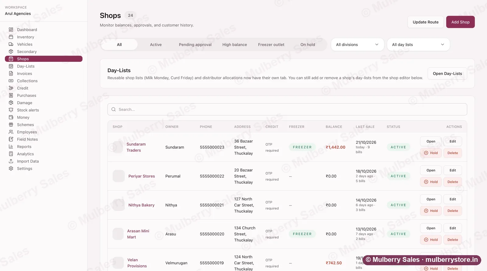The image size is (487, 271).
Task: Put Nithya Bakery on hold
Action: coord(431,211)
